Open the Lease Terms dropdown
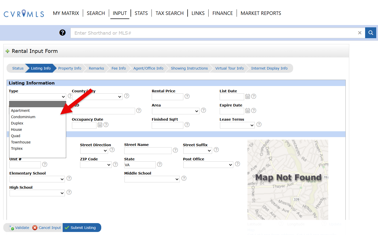 (237, 125)
